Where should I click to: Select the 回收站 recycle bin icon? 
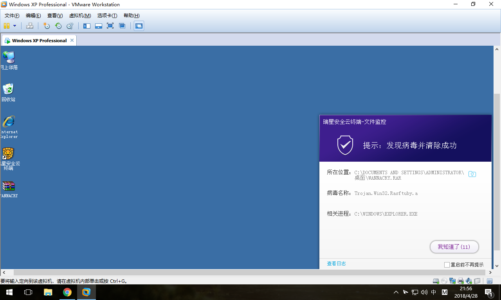point(8,93)
